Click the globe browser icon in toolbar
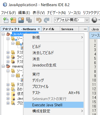Image resolution: width=100 pixels, height=115 pixels. [x=94, y=20]
